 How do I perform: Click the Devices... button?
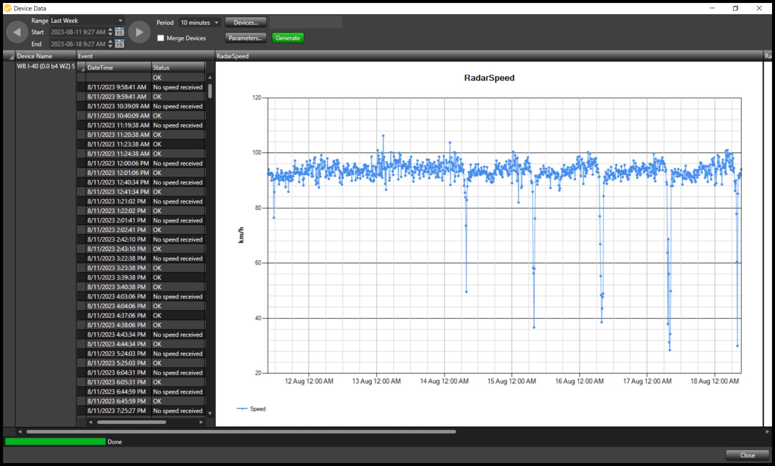(246, 22)
